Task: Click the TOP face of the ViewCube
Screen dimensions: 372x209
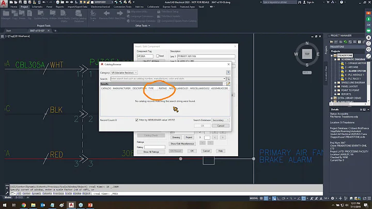Action: click(307, 54)
